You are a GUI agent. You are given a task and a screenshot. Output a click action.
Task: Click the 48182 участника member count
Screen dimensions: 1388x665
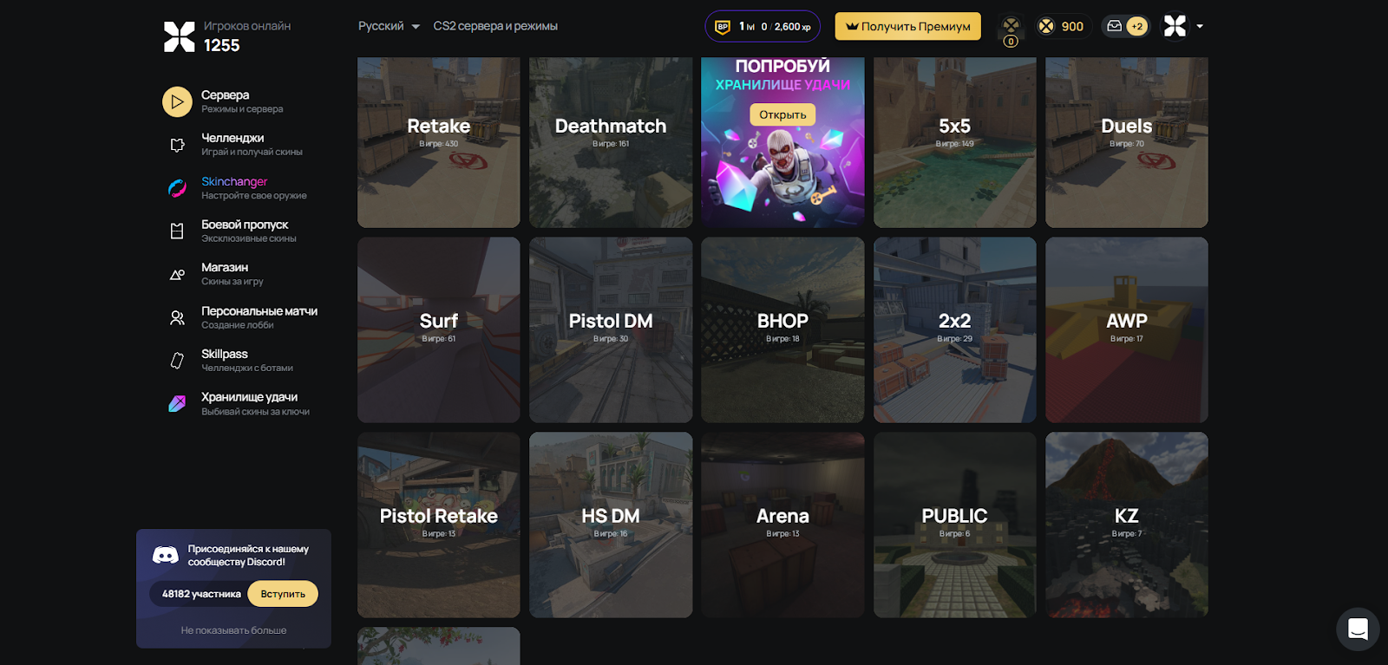201,594
